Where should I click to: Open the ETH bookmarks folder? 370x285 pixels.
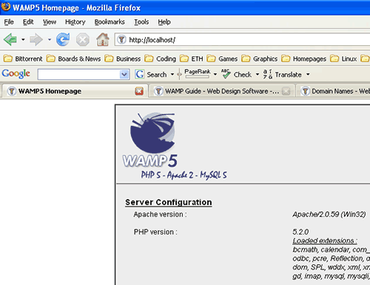191,58
